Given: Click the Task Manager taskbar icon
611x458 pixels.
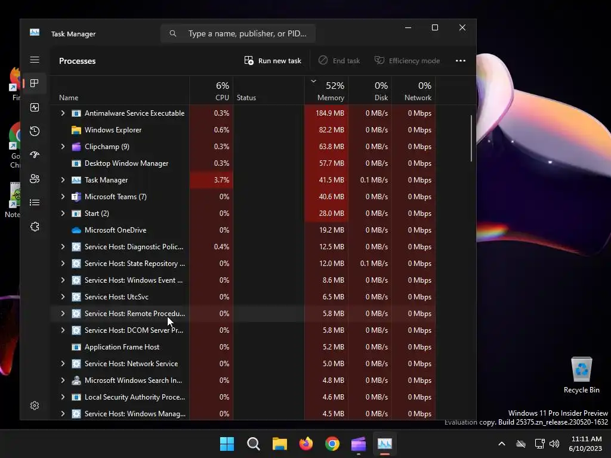Looking at the screenshot, I should click(385, 444).
